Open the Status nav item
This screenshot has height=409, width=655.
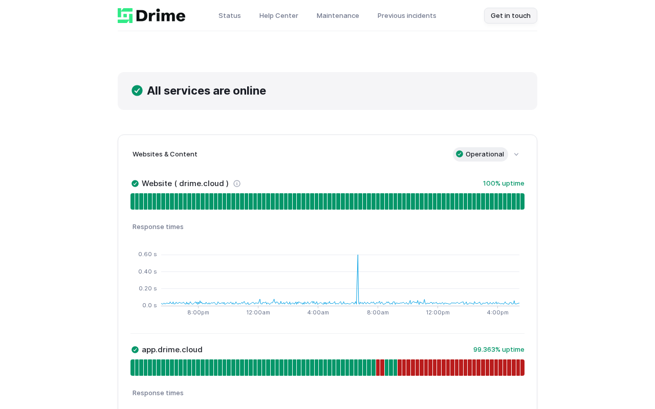click(x=230, y=15)
